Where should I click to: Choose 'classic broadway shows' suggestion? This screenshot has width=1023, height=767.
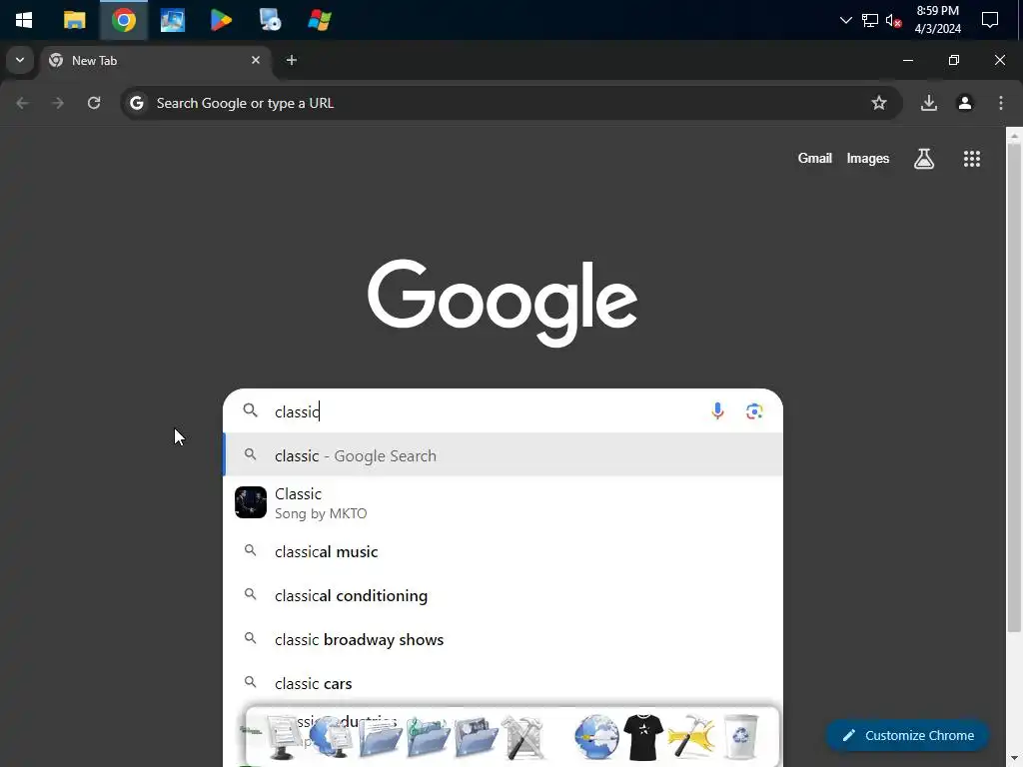pos(504,639)
